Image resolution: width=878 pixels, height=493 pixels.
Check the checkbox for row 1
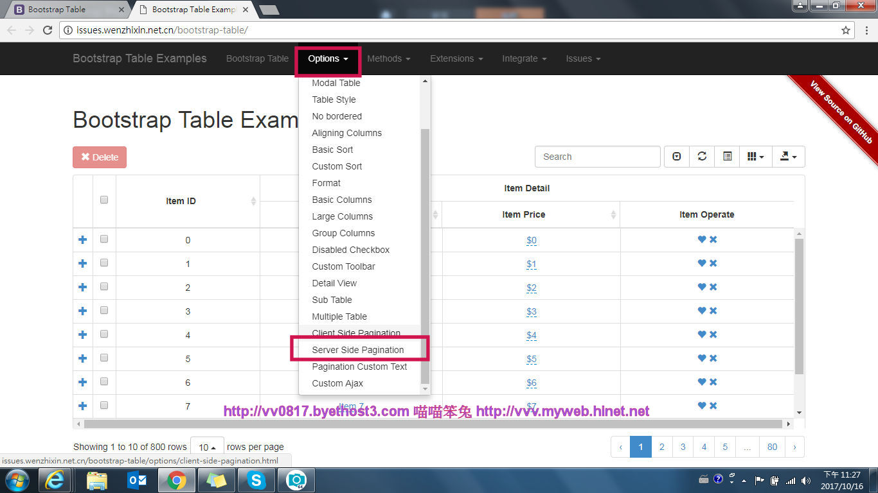point(104,263)
